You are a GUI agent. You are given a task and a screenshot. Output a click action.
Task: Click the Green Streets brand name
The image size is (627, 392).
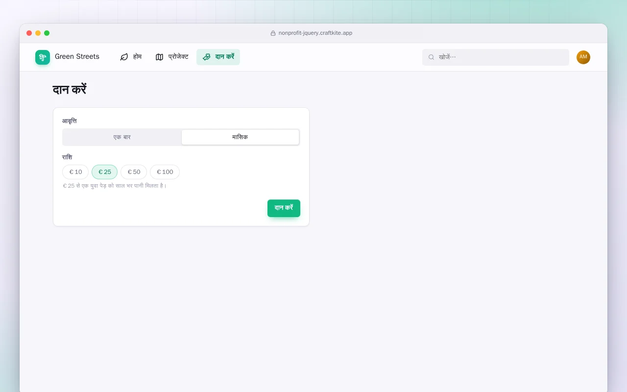point(77,57)
